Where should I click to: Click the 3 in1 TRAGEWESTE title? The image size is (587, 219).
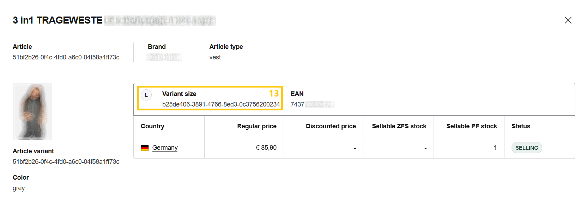tap(58, 20)
